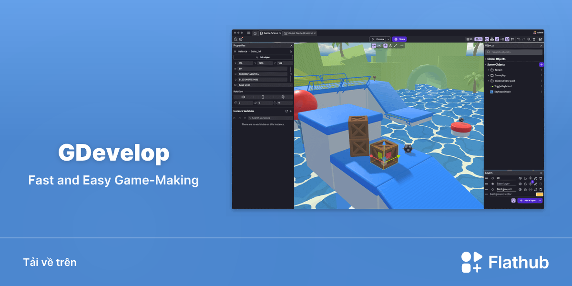Edit the UI layer pencil icon
Image resolution: width=572 pixels, height=286 pixels.
pos(535,178)
